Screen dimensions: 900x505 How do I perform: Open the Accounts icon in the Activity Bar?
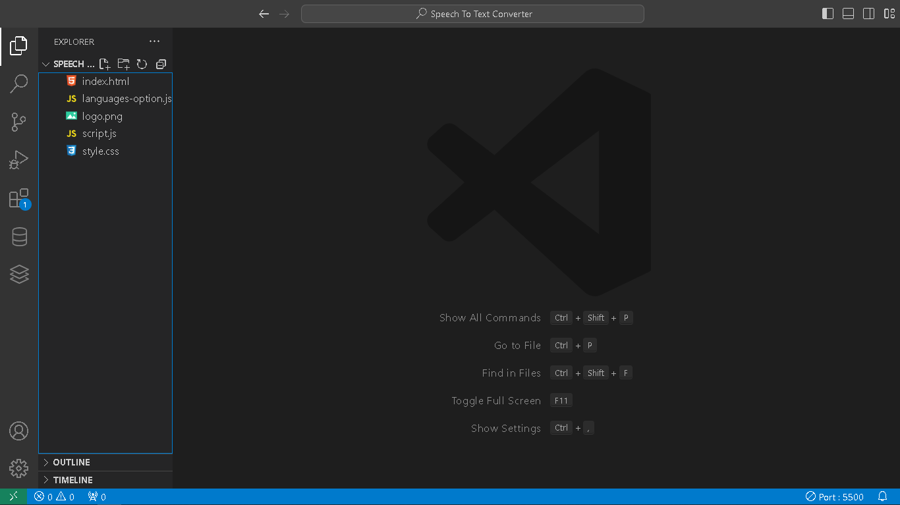coord(18,431)
